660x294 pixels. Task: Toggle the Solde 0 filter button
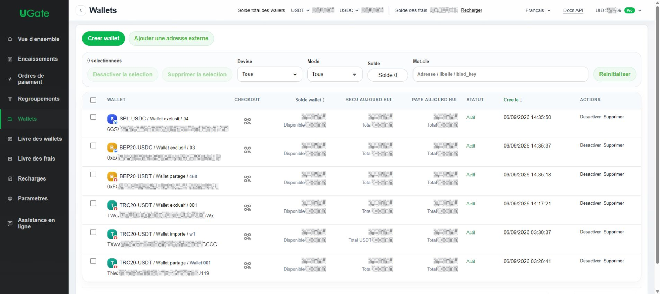click(x=388, y=75)
